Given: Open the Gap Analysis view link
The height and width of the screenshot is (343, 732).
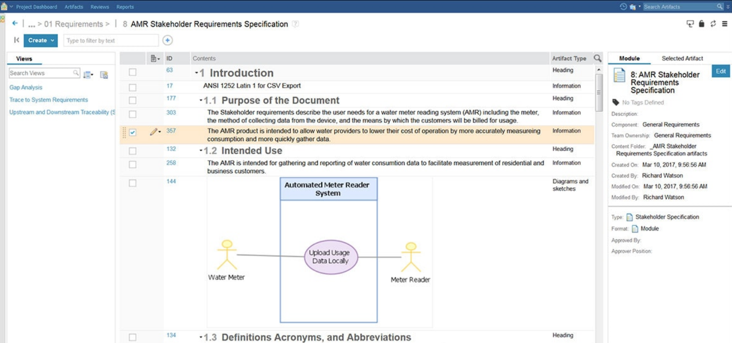Looking at the screenshot, I should (x=26, y=87).
